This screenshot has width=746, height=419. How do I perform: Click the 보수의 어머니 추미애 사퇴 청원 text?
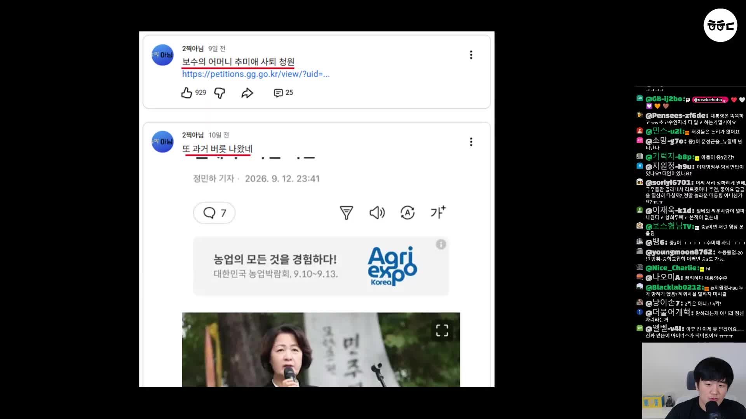tap(238, 62)
